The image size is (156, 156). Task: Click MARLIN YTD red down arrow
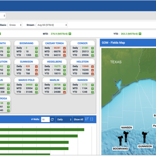64,92
